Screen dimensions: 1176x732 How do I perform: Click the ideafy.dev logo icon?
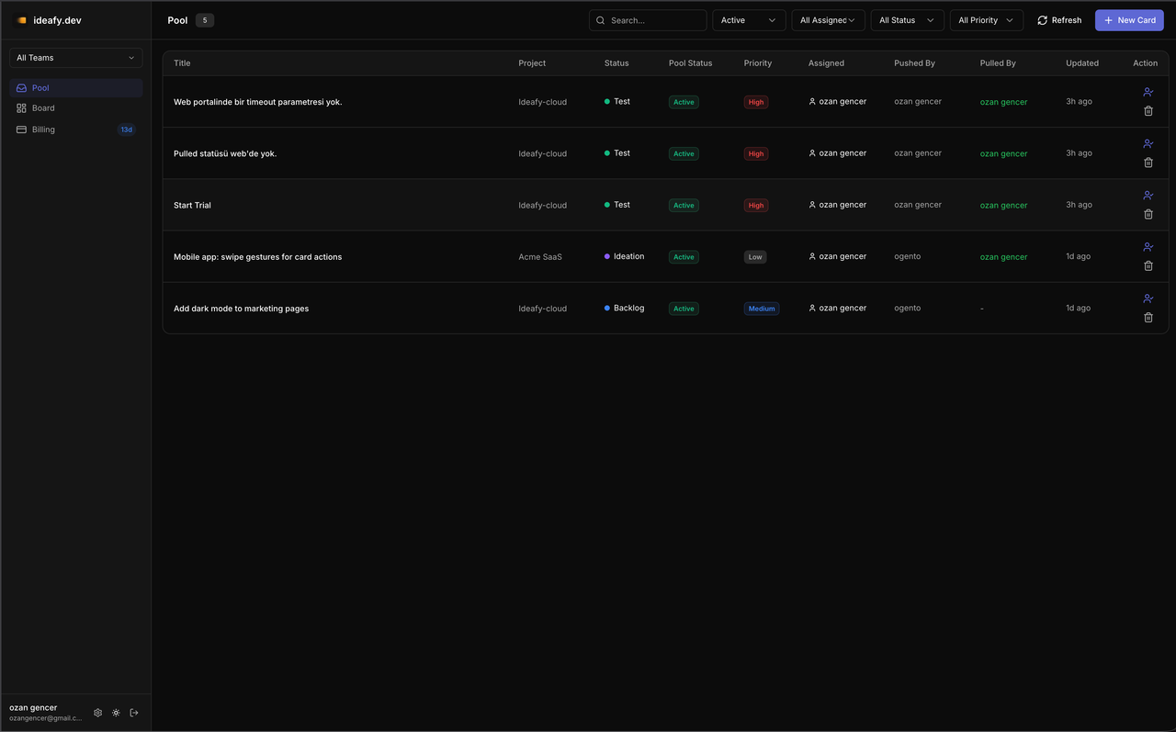tap(21, 20)
